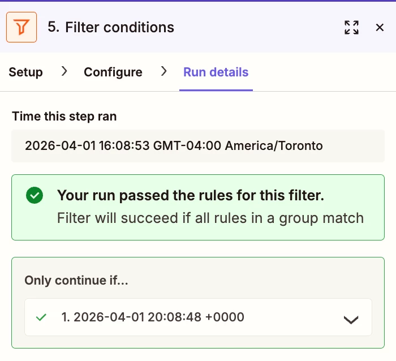396x361 pixels.
Task: Click the green success checkmark circle icon
Action: (35, 196)
